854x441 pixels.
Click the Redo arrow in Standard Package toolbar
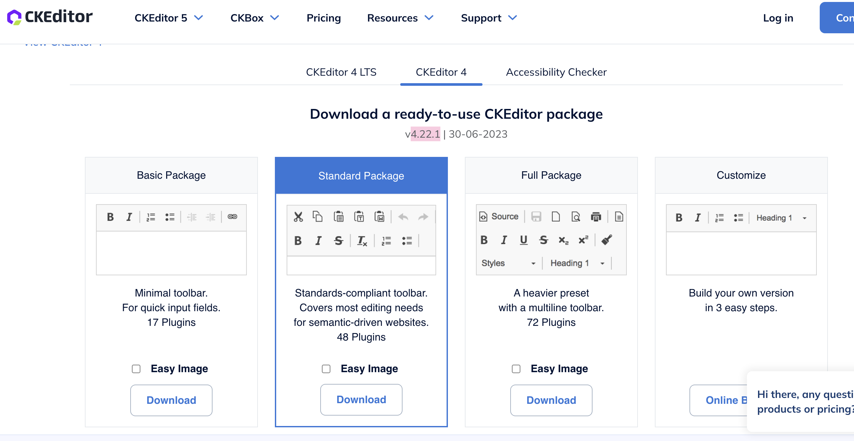423,217
